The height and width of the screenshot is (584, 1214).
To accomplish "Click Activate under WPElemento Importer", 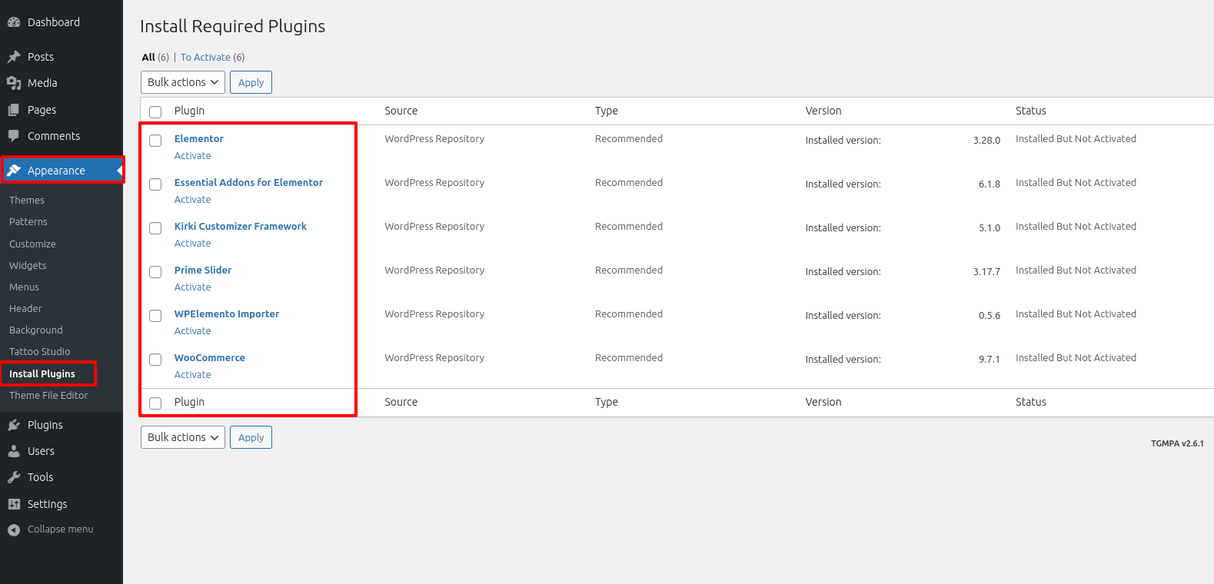I will pos(193,330).
